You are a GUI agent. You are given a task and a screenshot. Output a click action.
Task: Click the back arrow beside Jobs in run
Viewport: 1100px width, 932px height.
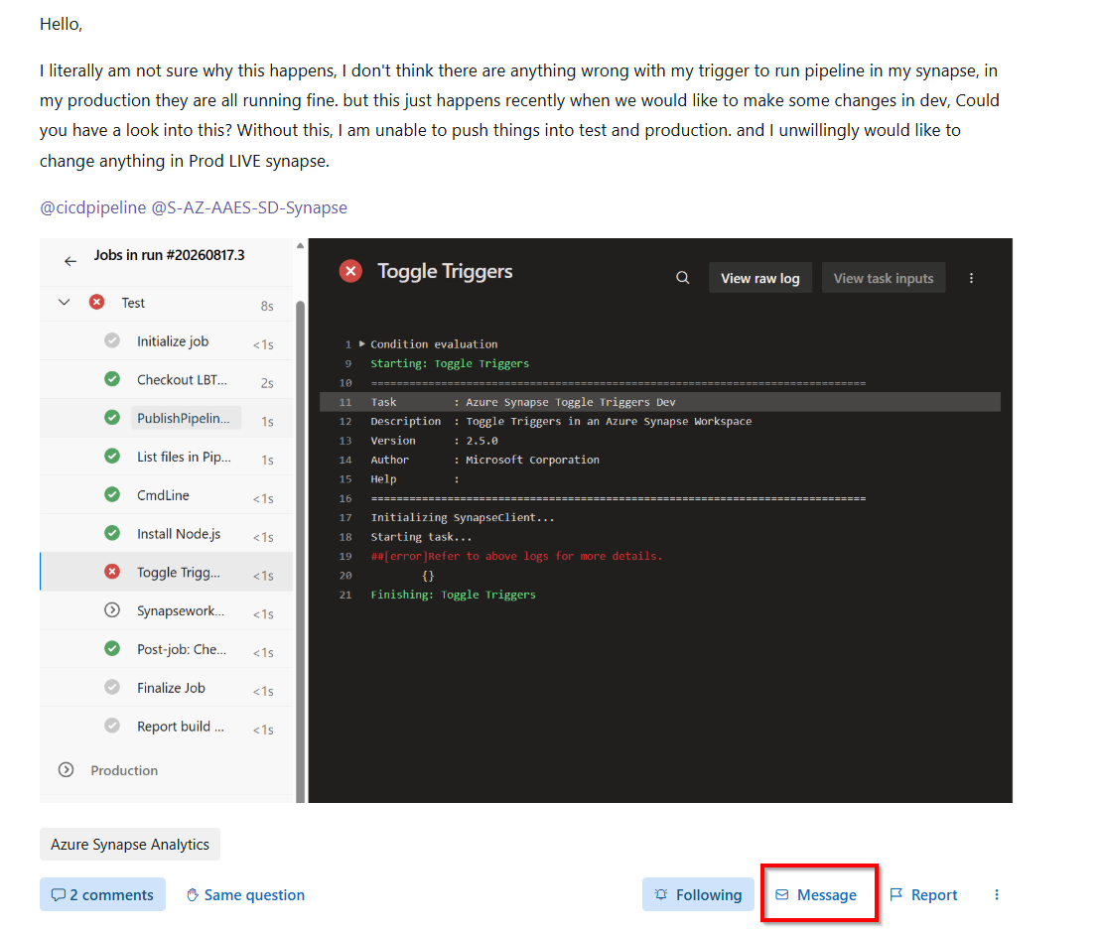[x=70, y=262]
